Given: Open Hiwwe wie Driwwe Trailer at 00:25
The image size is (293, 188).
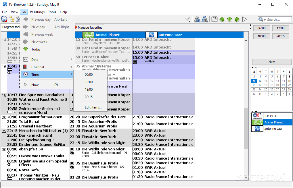Looking at the screenshot, I should point(38,156).
